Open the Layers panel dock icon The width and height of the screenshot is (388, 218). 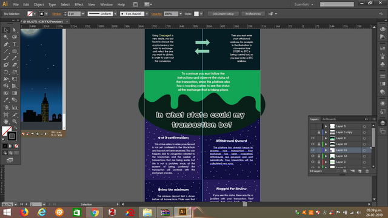[383, 123]
